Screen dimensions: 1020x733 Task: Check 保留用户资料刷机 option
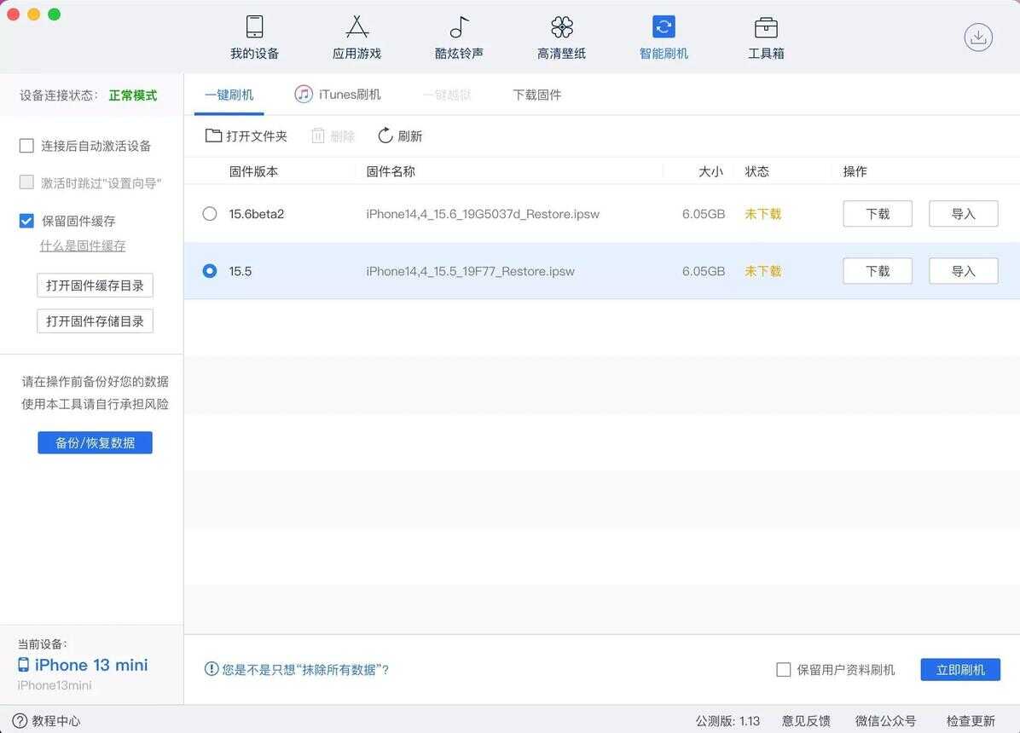point(783,670)
